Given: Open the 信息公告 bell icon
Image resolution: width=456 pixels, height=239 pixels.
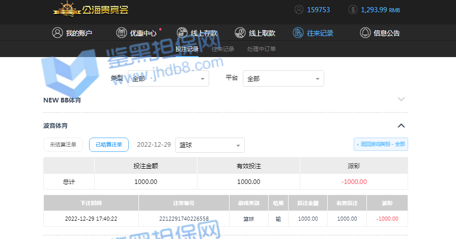Looking at the screenshot, I should coord(365,33).
